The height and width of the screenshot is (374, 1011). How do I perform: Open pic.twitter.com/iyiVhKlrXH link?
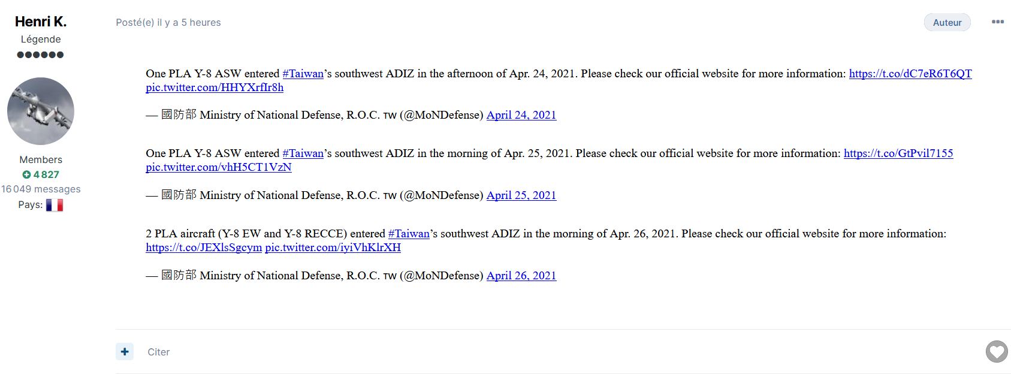pos(333,248)
